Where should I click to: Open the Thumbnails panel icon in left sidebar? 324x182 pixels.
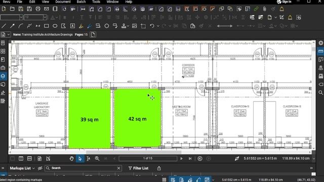point(3,51)
